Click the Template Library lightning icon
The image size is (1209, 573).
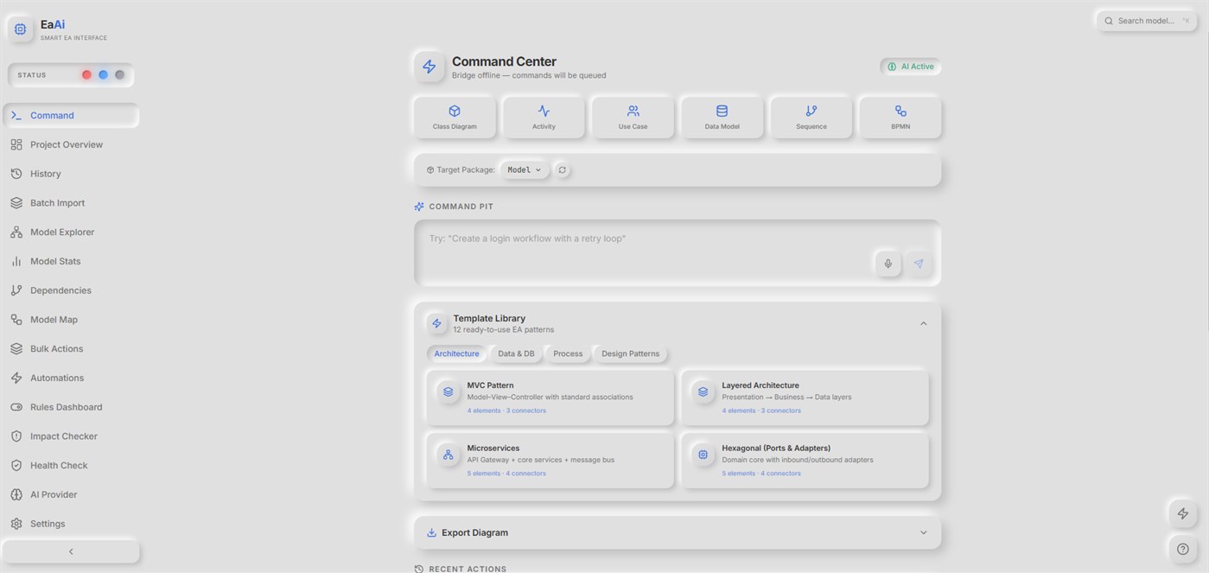(x=436, y=323)
